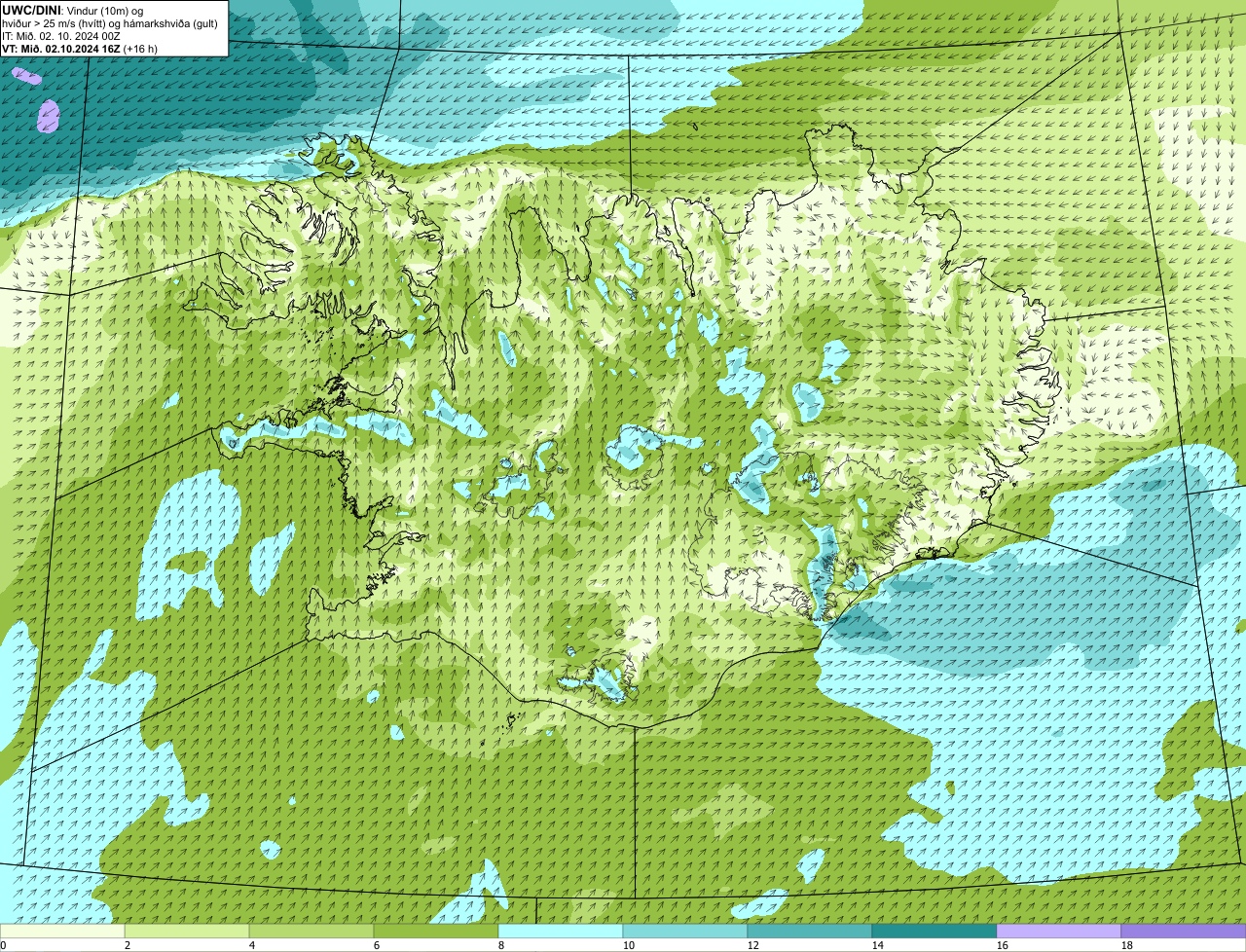Click the scale label "14"
This screenshot has width=1246, height=952.
pyautogui.click(x=878, y=945)
